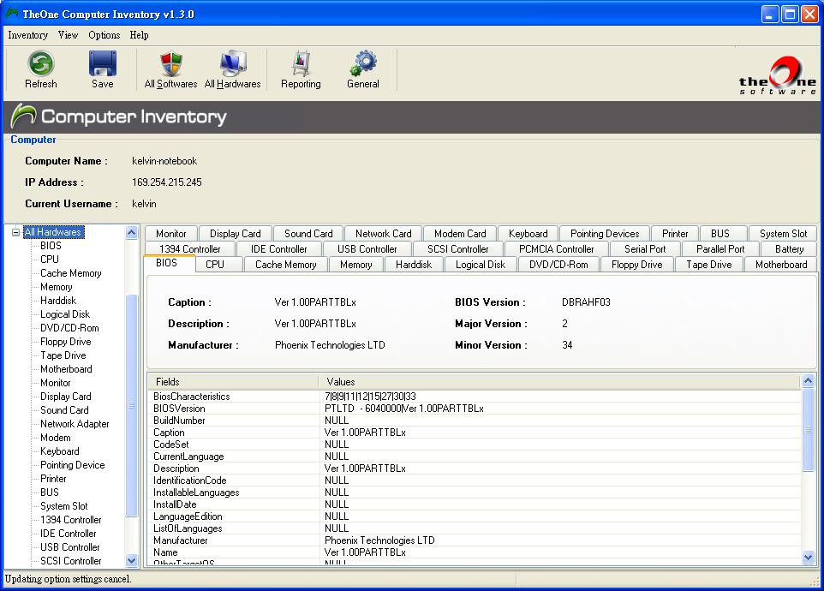Click the Fields column header
This screenshot has height=591, width=824.
click(x=168, y=382)
